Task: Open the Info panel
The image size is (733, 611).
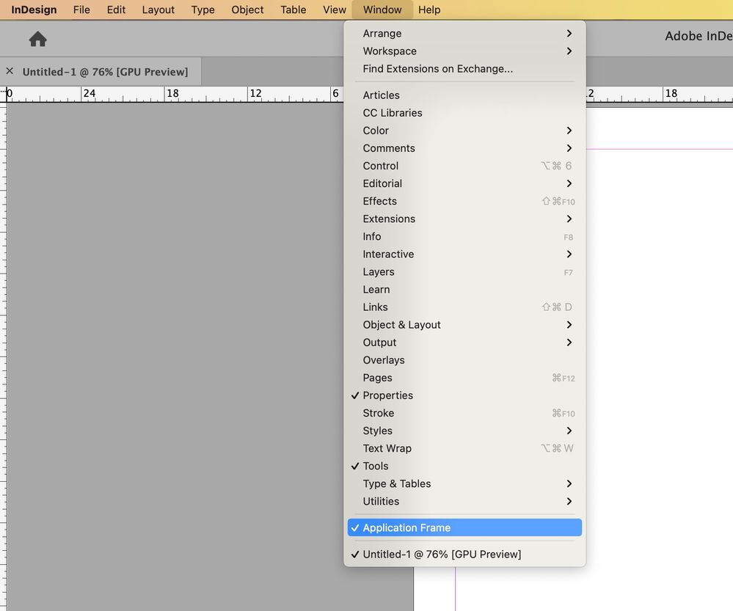Action: [x=464, y=236]
